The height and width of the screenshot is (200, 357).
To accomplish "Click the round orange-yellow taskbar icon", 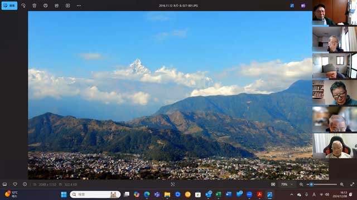I will 188,194.
